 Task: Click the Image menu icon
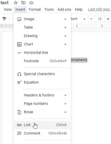click(19, 19)
